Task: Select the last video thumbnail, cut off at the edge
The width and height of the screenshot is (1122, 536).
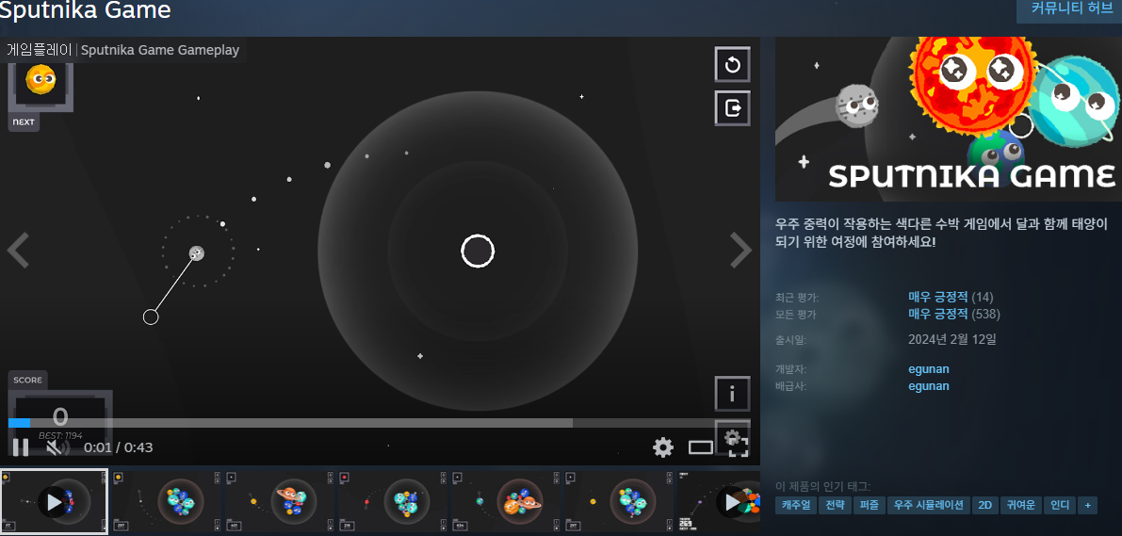Action: [x=719, y=502]
